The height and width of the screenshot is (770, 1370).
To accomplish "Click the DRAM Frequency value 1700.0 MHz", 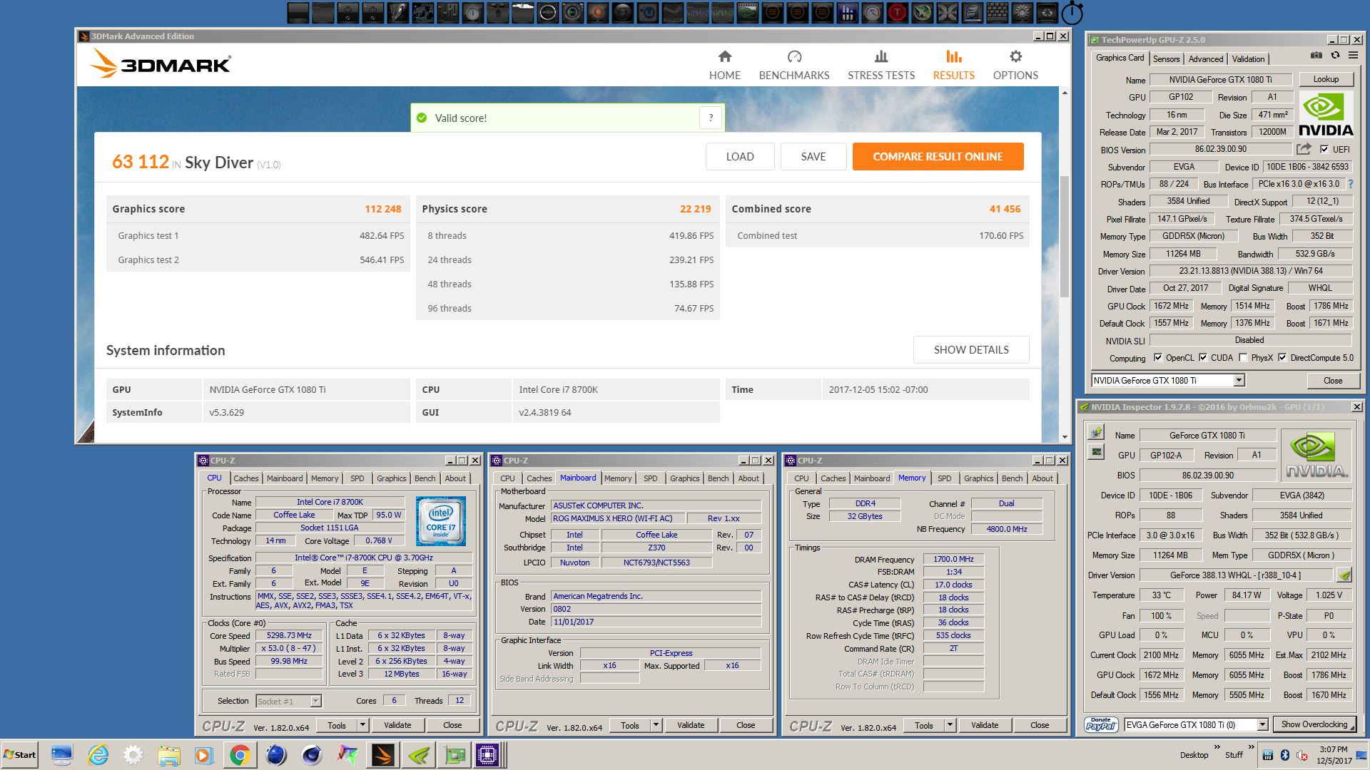I will click(x=953, y=559).
